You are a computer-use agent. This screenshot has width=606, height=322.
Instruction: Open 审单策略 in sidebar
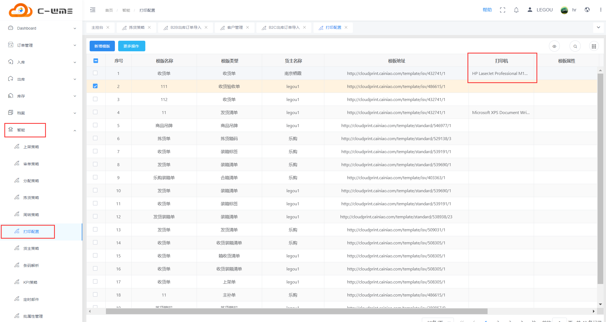(x=31, y=164)
